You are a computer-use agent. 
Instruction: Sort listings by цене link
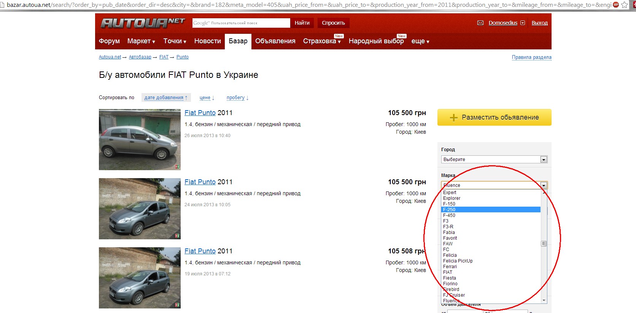point(205,98)
